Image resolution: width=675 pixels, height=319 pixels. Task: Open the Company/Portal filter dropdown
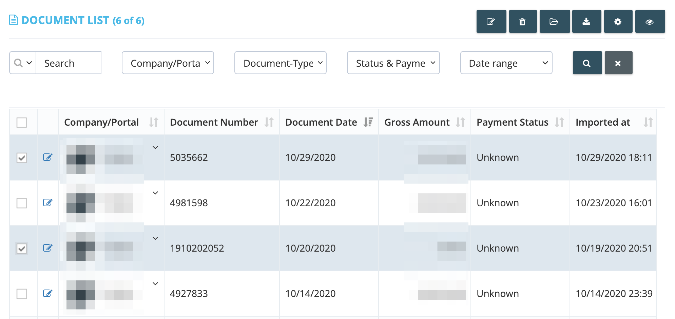click(x=168, y=63)
